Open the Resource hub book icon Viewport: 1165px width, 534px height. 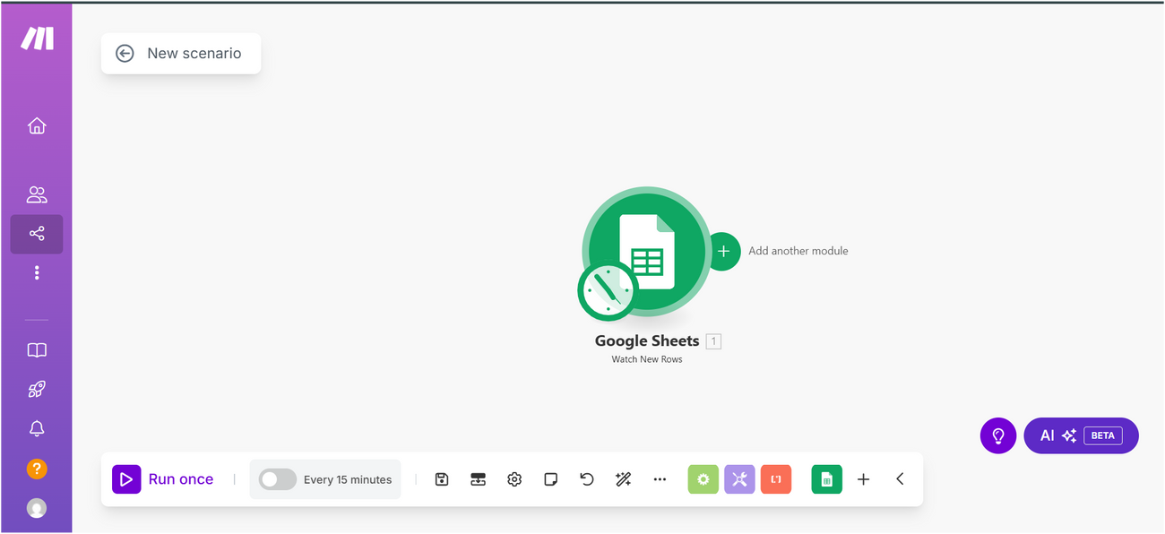[37, 350]
